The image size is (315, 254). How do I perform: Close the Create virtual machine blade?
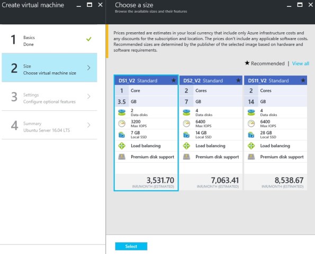(100, 5)
